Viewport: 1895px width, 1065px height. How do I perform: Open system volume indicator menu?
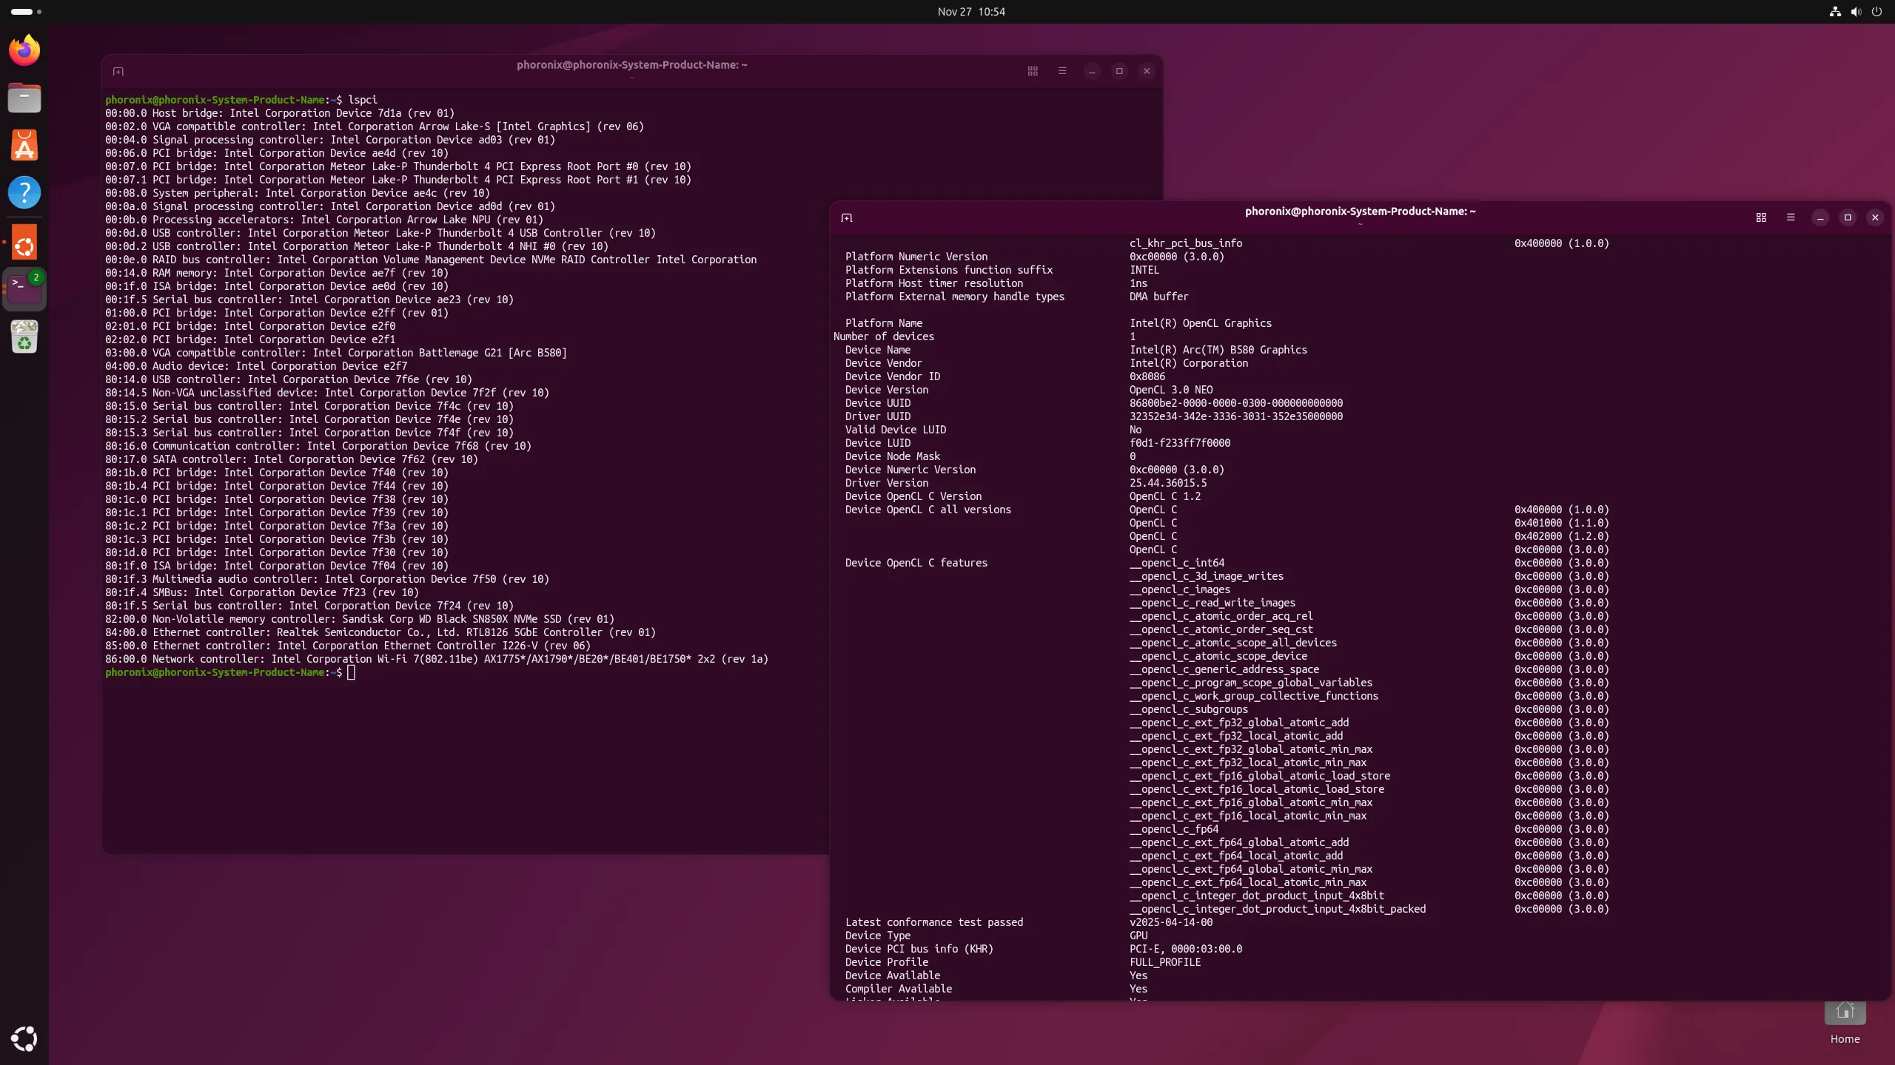point(1856,12)
